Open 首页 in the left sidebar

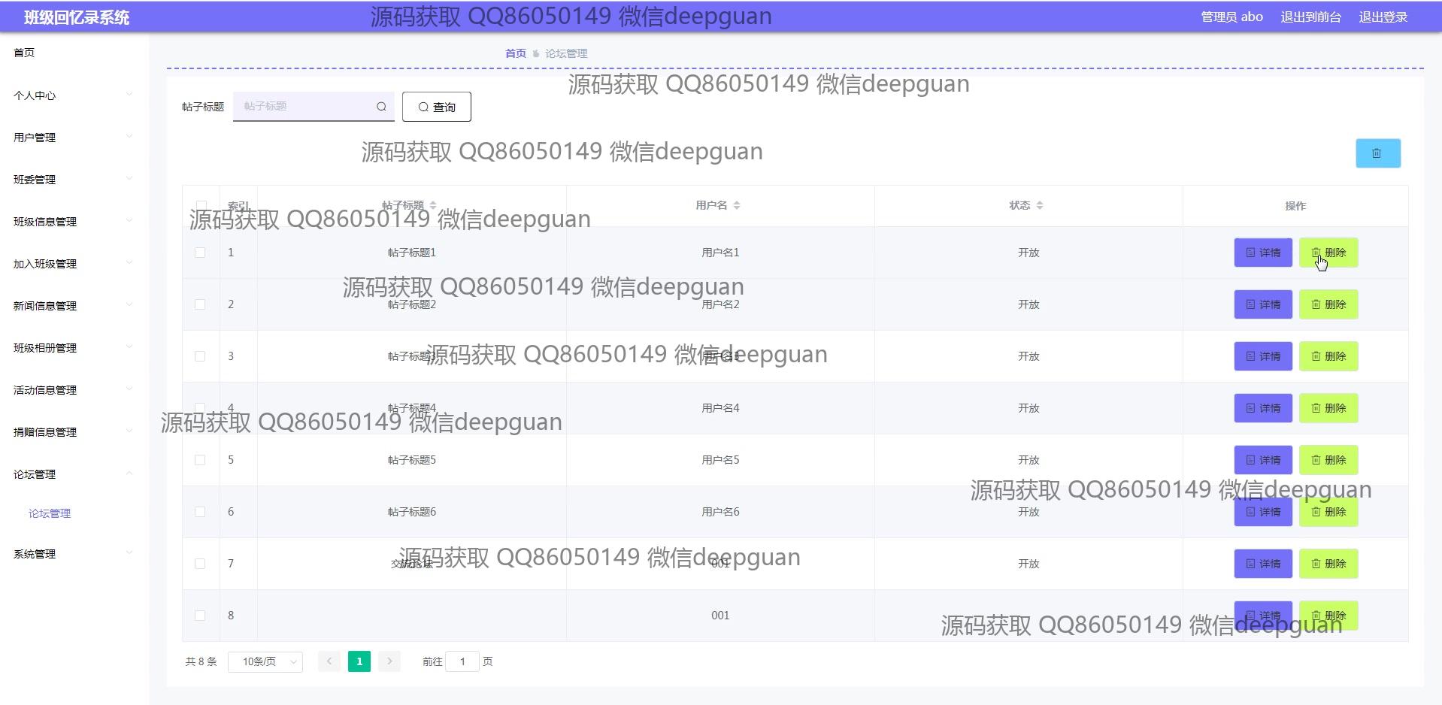(24, 53)
